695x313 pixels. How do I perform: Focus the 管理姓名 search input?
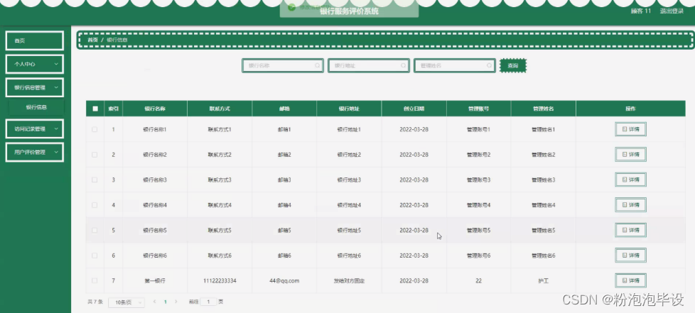tap(454, 65)
